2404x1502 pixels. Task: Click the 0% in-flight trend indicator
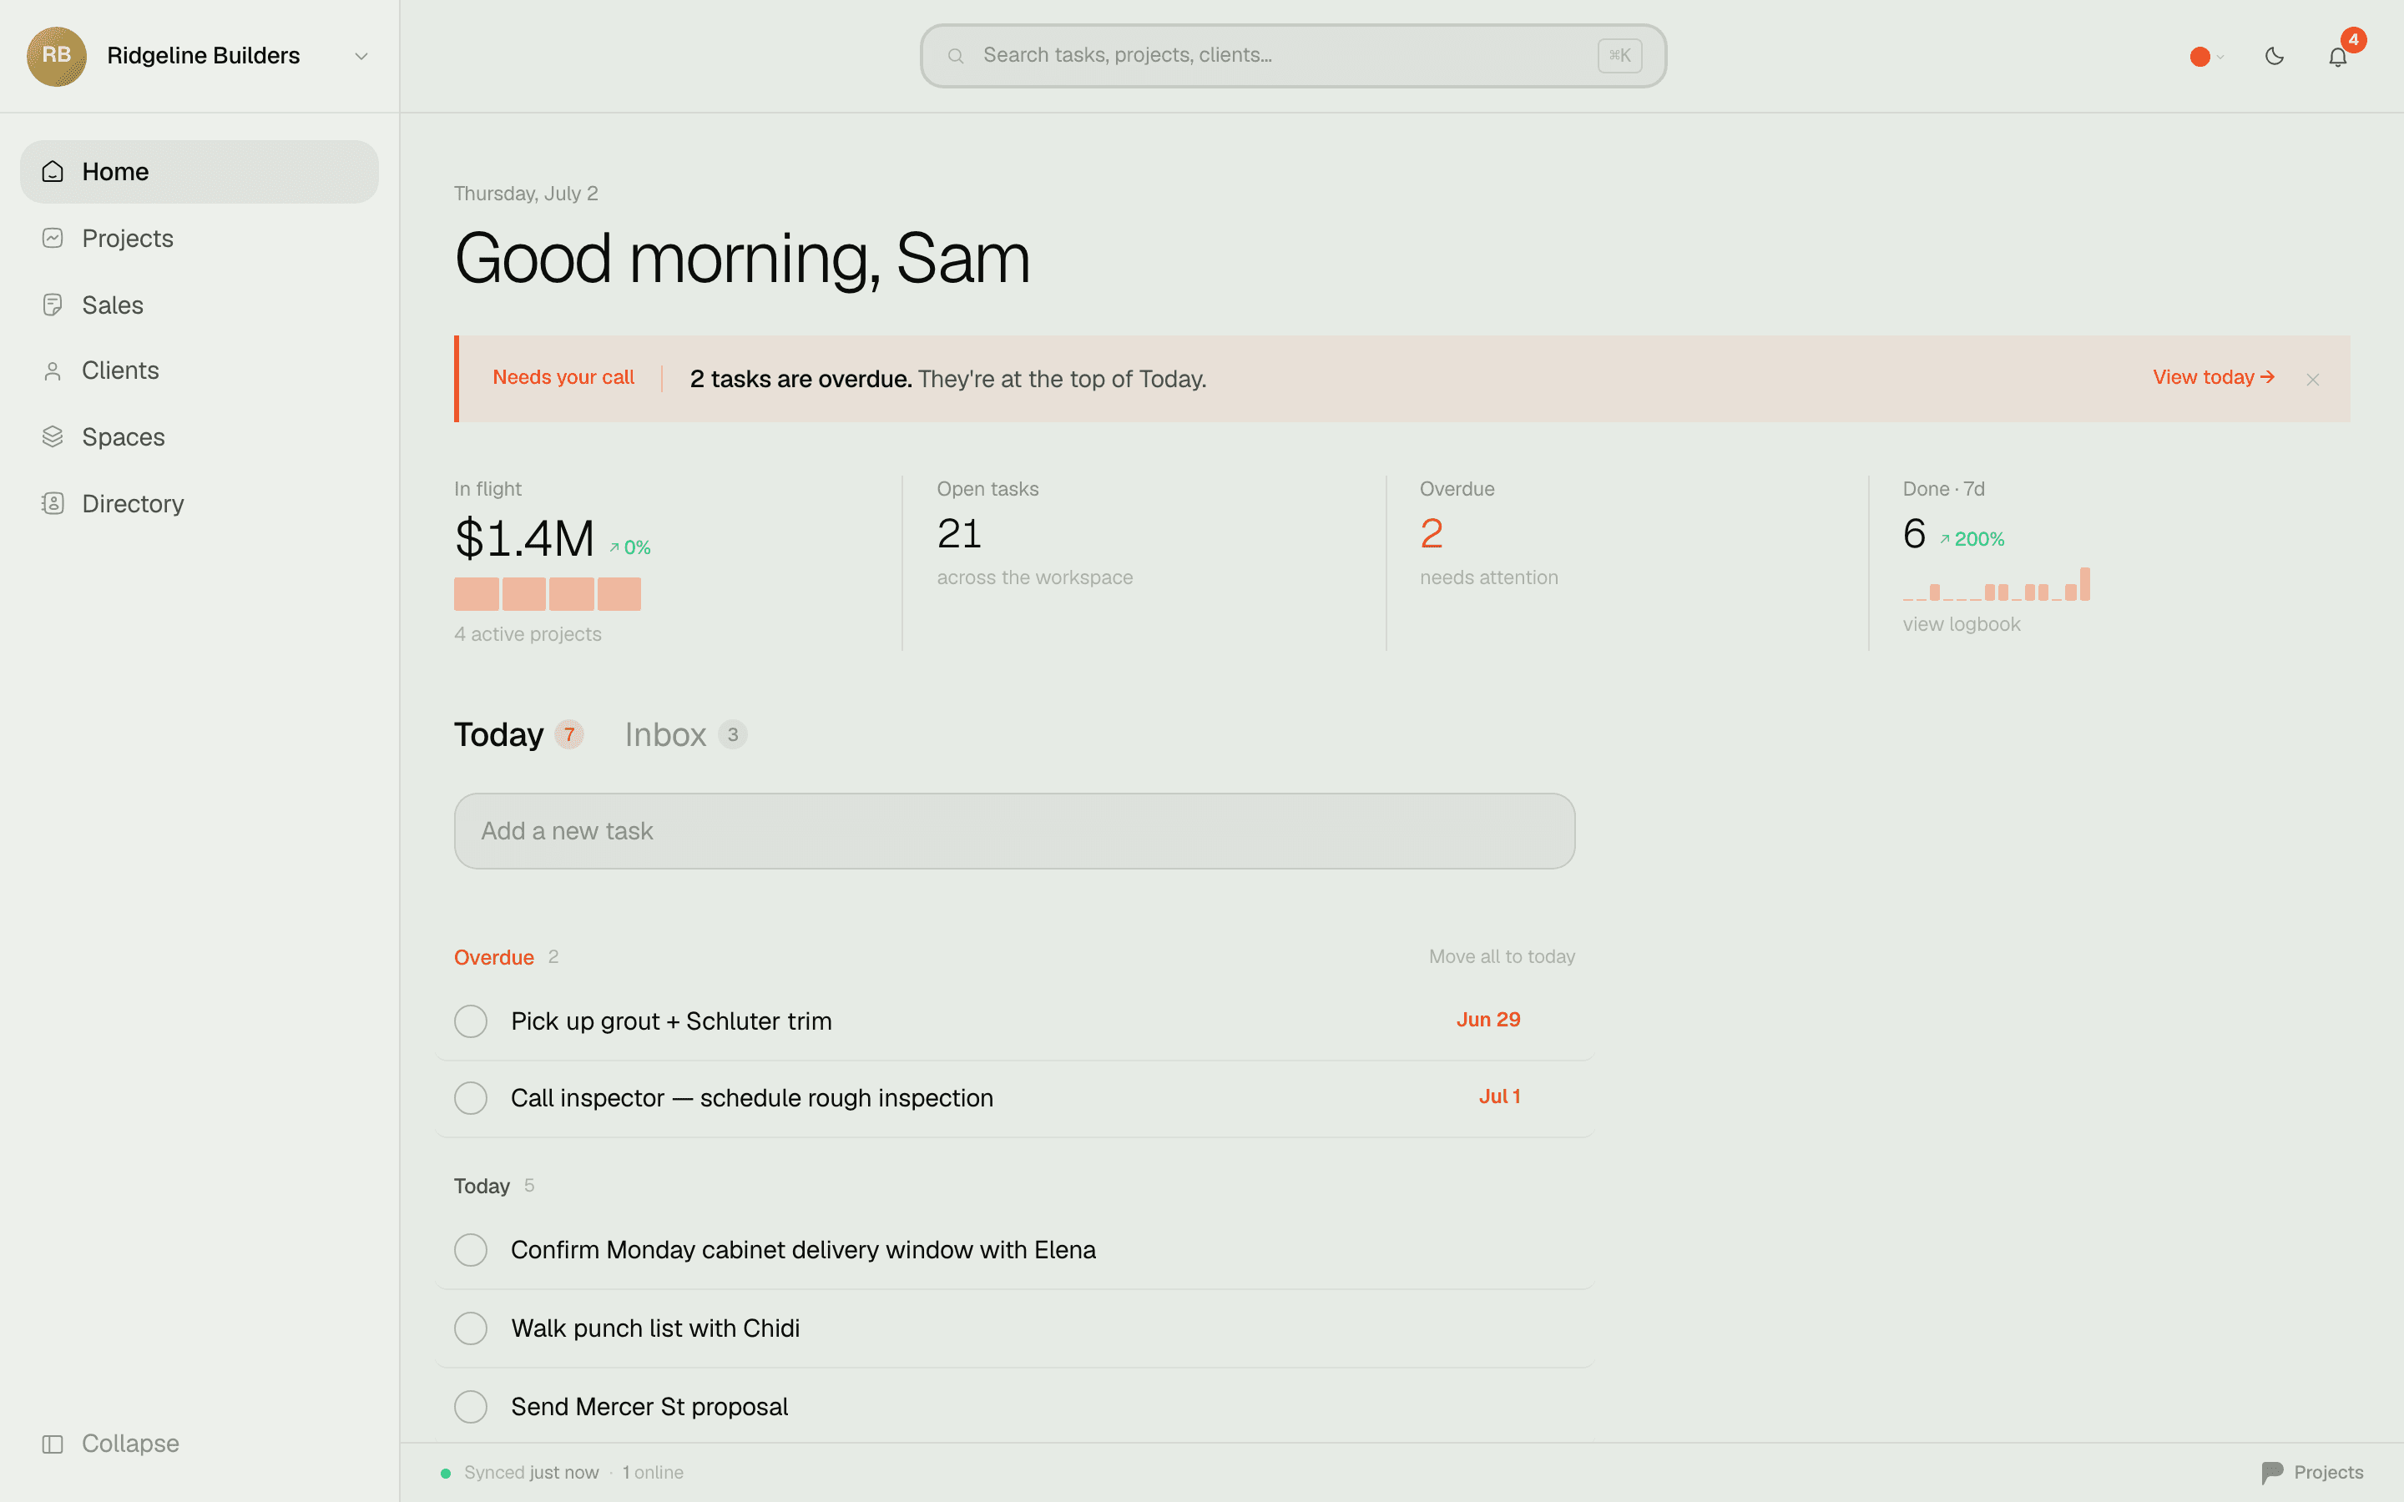pos(630,547)
